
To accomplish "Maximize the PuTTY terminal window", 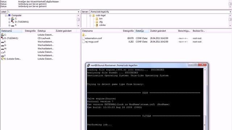I will [195, 65].
